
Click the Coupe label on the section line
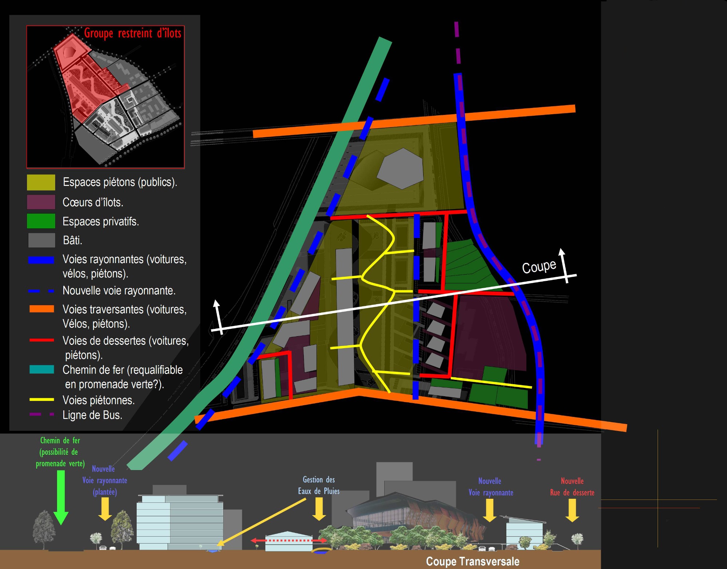539,267
